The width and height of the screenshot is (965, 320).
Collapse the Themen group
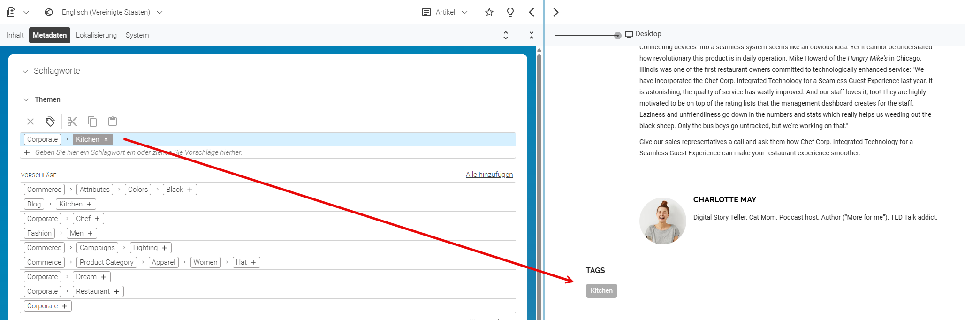pos(26,99)
